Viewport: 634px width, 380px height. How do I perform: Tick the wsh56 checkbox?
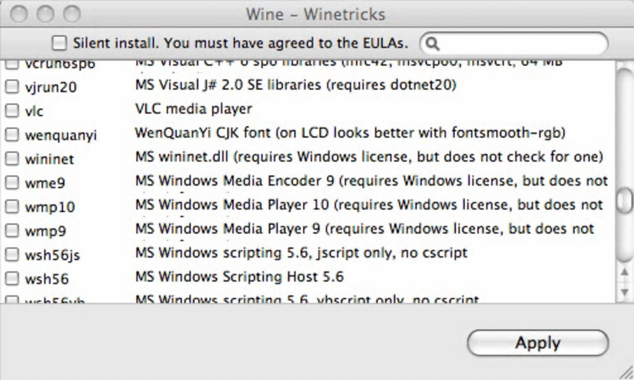click(12, 279)
